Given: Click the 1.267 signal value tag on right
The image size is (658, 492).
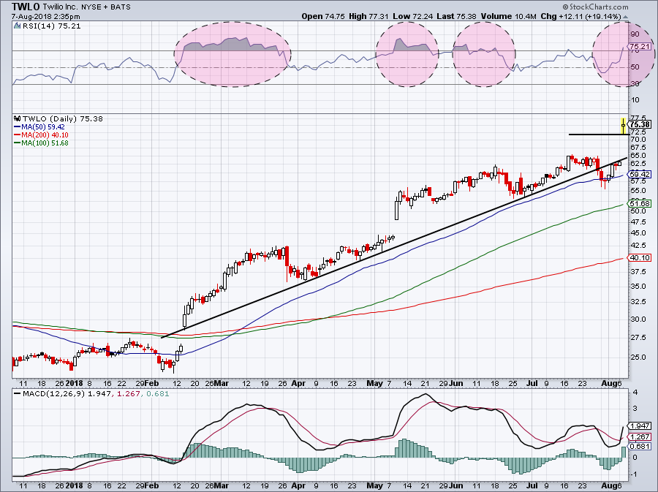Looking at the screenshot, I should tap(640, 436).
